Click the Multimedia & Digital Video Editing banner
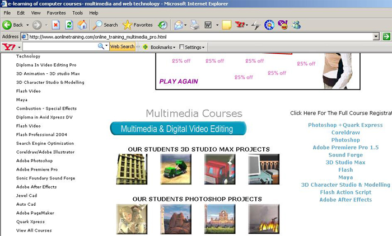The width and height of the screenshot is (392, 236). coord(178,129)
